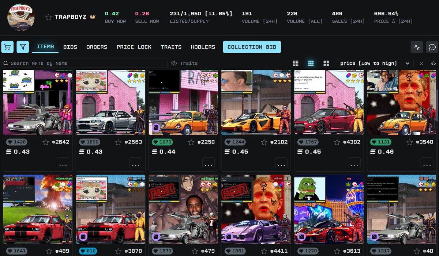The width and height of the screenshot is (439, 256).
Task: Toggle the heart rank 1841 badge
Action: pos(17,251)
